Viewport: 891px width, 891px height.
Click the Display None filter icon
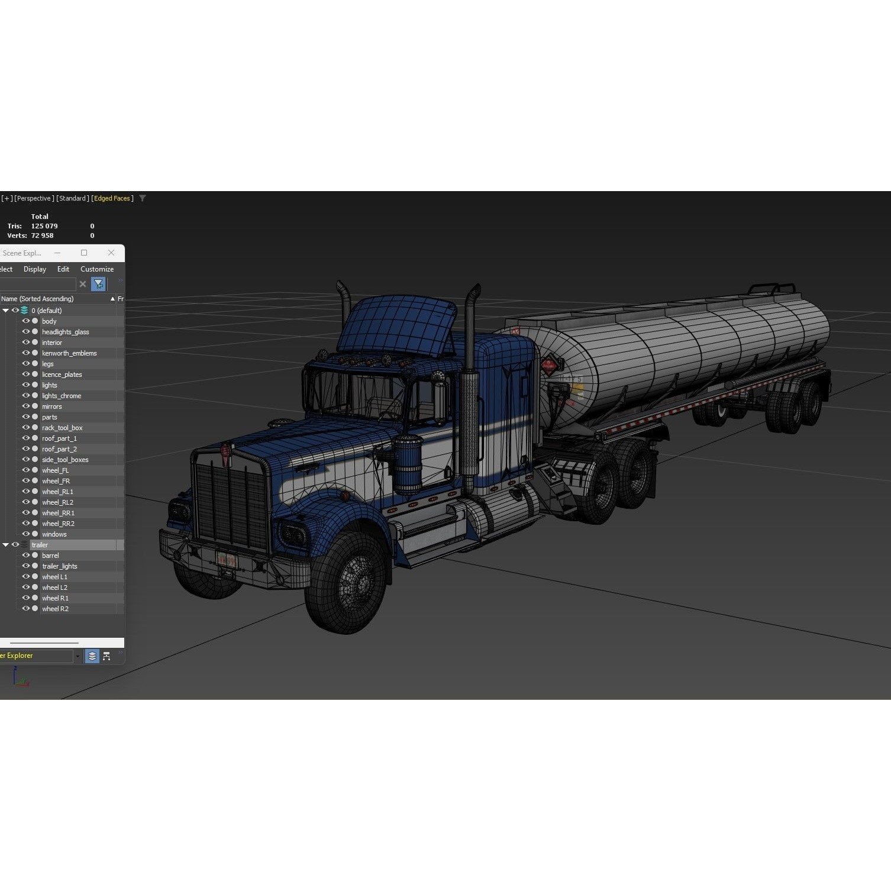coord(99,283)
